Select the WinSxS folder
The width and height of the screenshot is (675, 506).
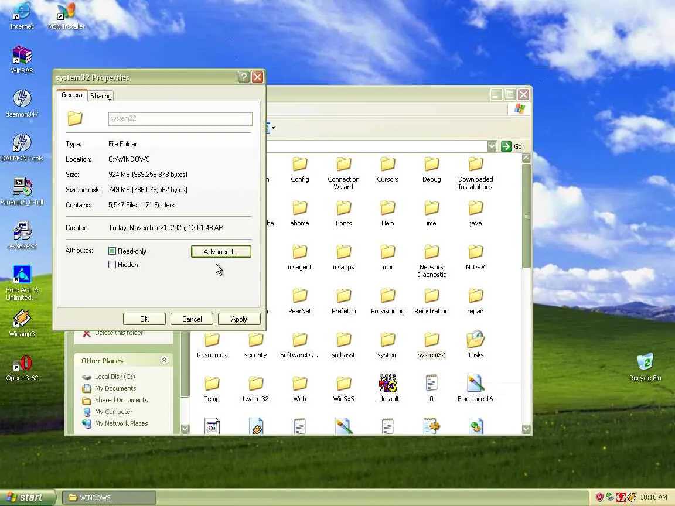[x=343, y=389]
